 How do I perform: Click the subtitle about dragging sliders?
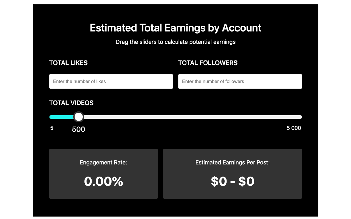coord(175,42)
